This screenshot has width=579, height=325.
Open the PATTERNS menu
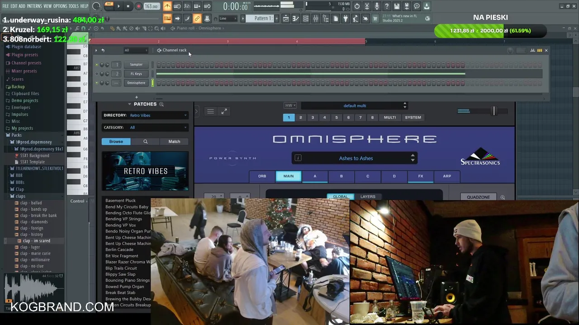(x=34, y=6)
